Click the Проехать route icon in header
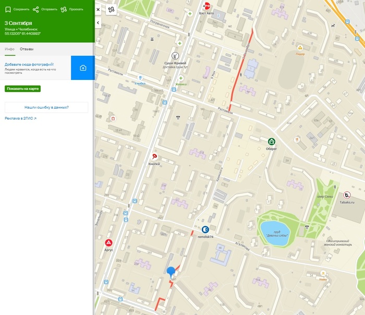The width and height of the screenshot is (365, 315). pyautogui.click(x=64, y=9)
